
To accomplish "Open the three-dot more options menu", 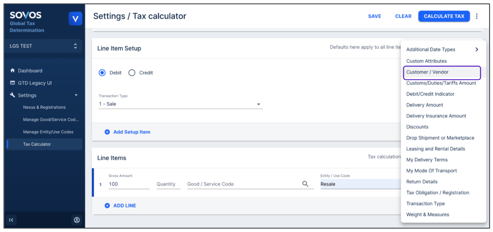I will 477,16.
